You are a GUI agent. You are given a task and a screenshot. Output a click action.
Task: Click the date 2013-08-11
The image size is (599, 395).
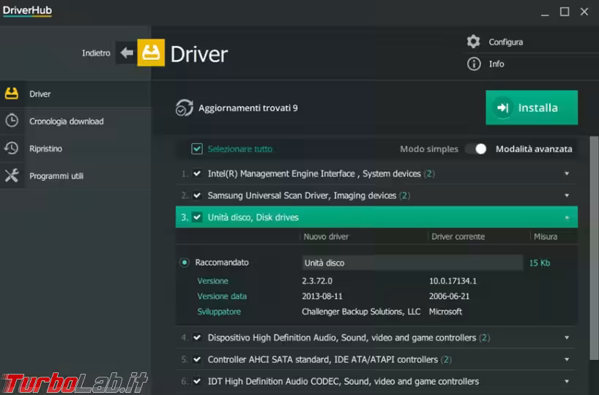tap(322, 296)
